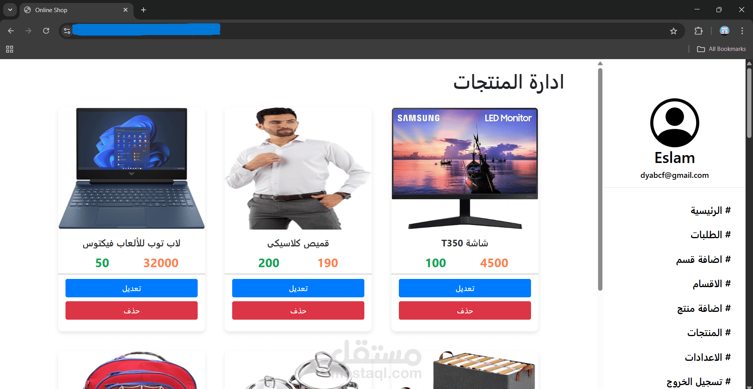Image resolution: width=753 pixels, height=389 pixels.
Task: Expand the tab search dropdown arrow
Action: coord(10,10)
